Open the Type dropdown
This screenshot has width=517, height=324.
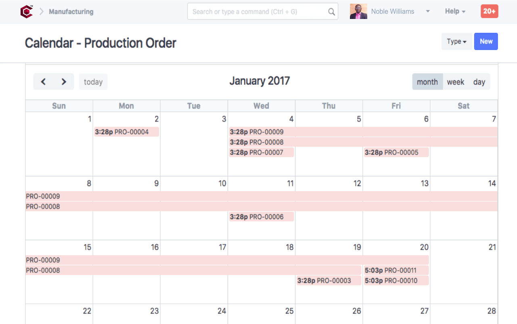[x=456, y=41]
